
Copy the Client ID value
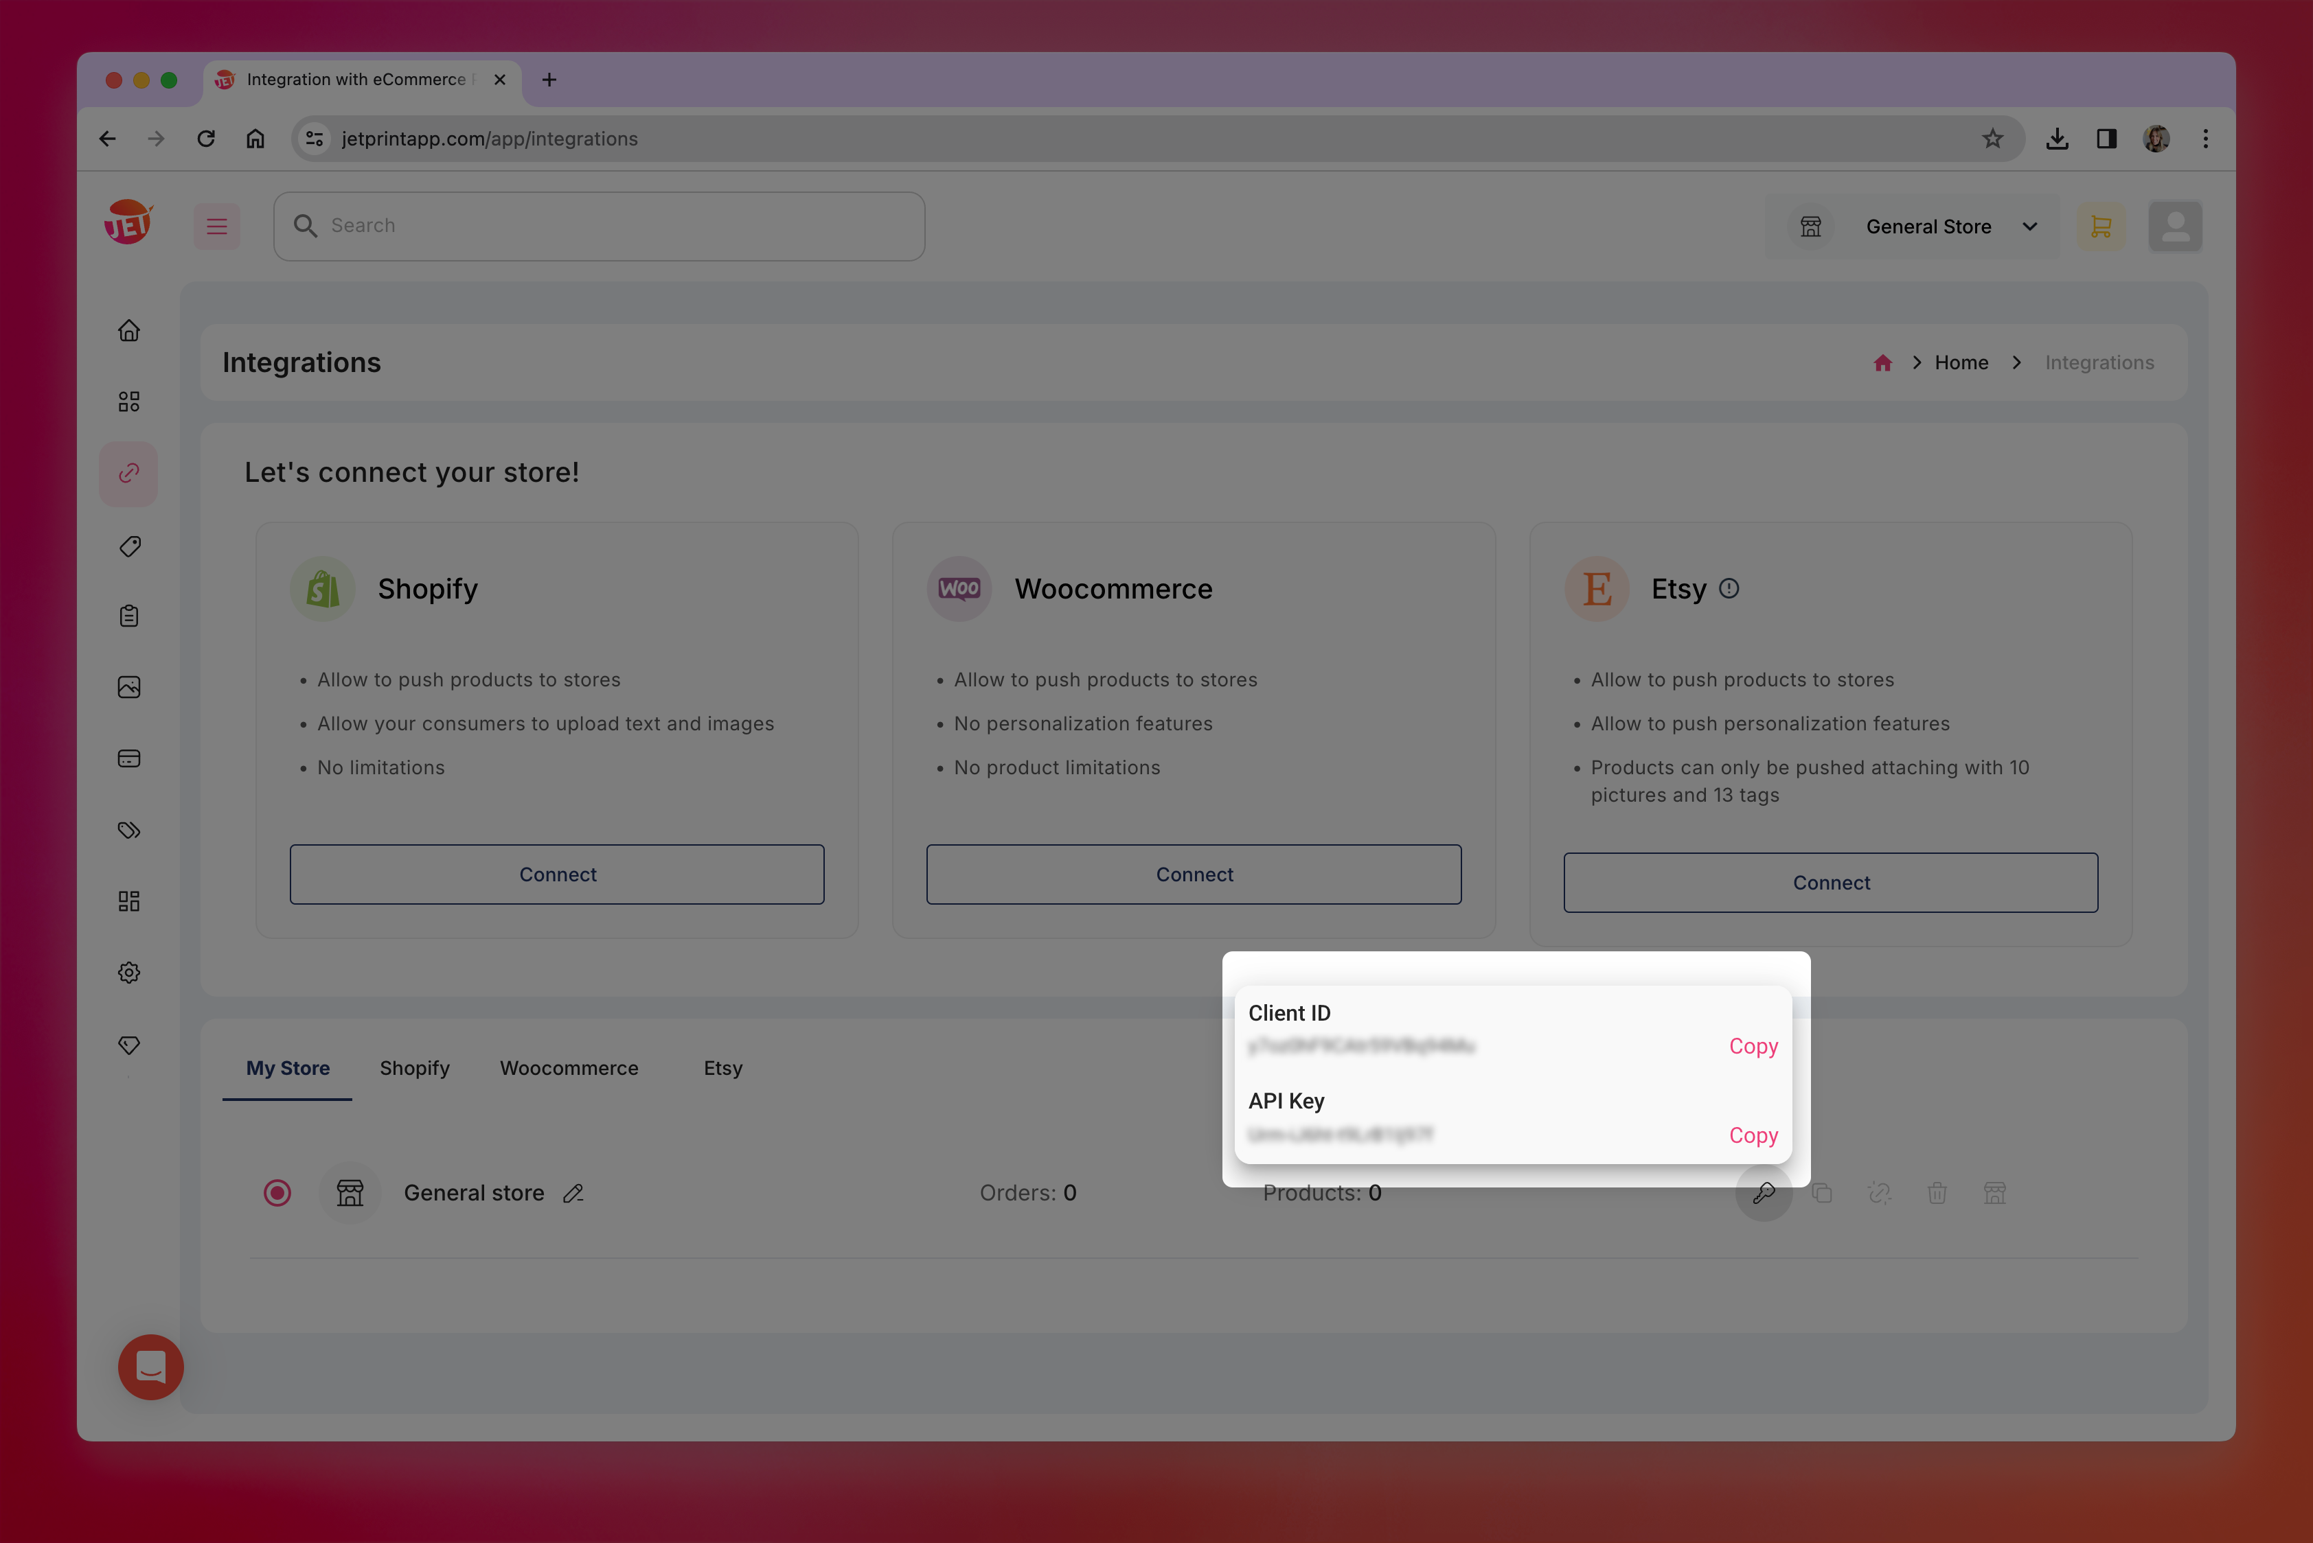1753,1046
